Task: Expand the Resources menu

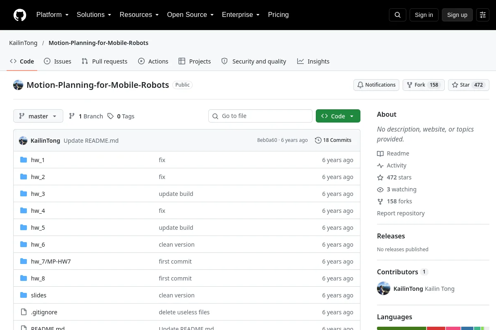Action: tap(139, 15)
